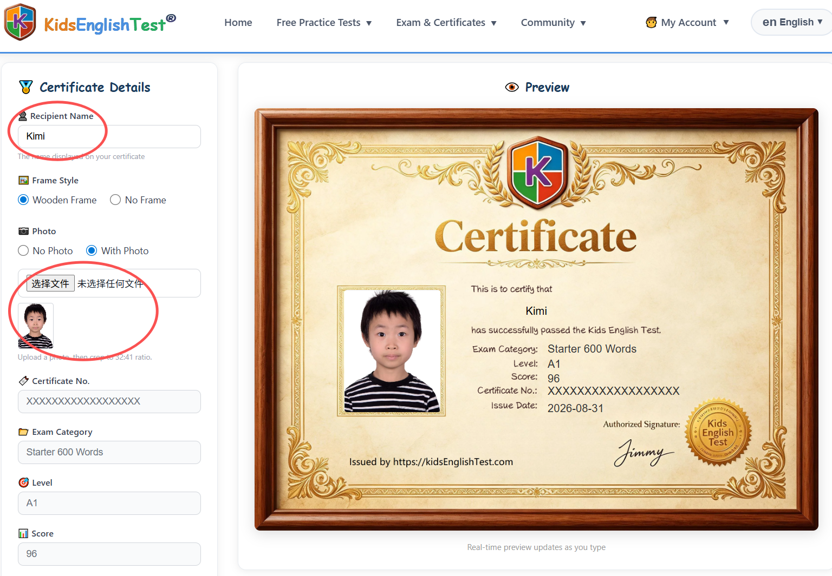Click the Certificate title in the preview

click(x=536, y=237)
